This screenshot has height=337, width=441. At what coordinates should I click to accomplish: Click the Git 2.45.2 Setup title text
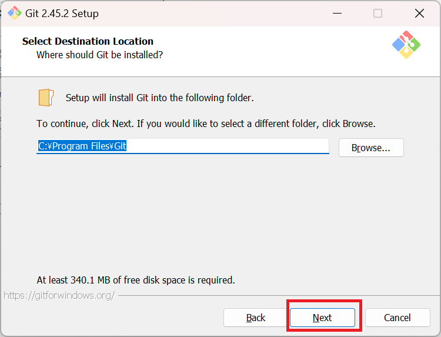(x=62, y=13)
